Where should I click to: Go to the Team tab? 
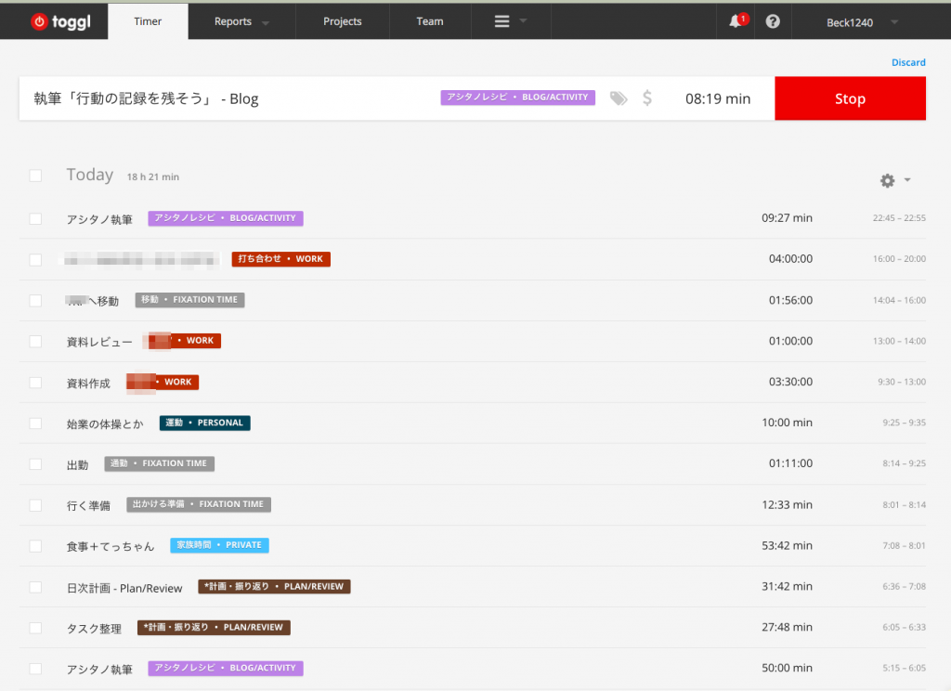429,21
